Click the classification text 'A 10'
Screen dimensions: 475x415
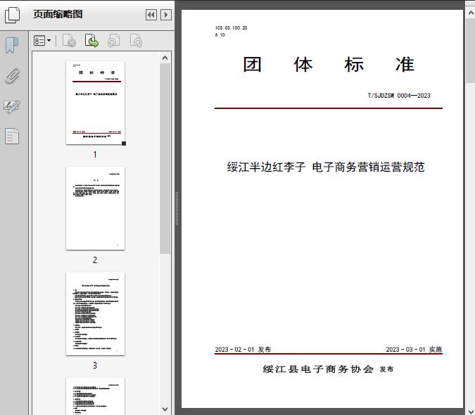pyautogui.click(x=220, y=35)
